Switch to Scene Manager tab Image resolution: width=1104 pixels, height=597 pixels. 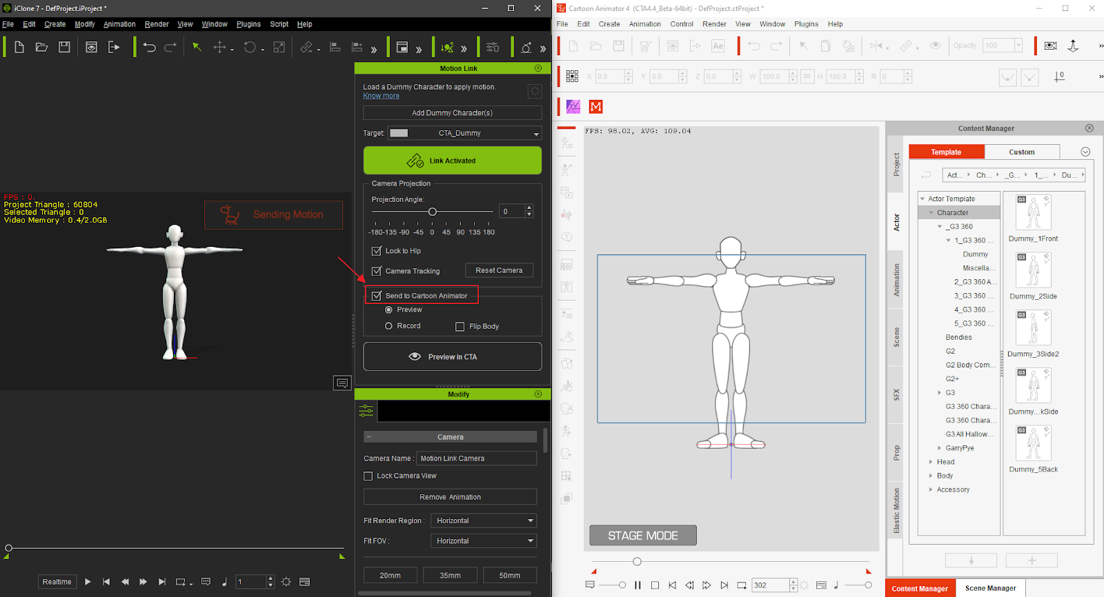pyautogui.click(x=991, y=588)
